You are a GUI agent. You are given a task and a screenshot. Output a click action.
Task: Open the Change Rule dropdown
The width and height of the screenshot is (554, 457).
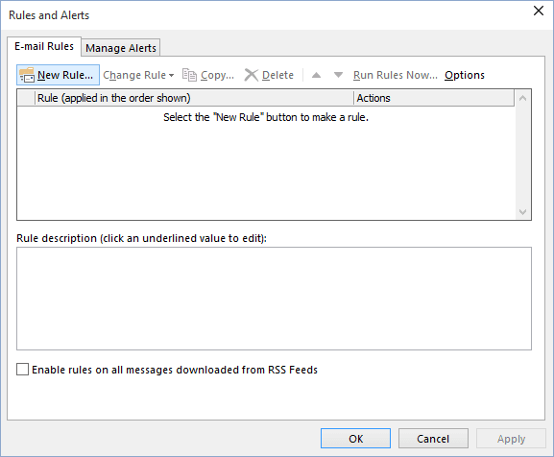tap(138, 75)
